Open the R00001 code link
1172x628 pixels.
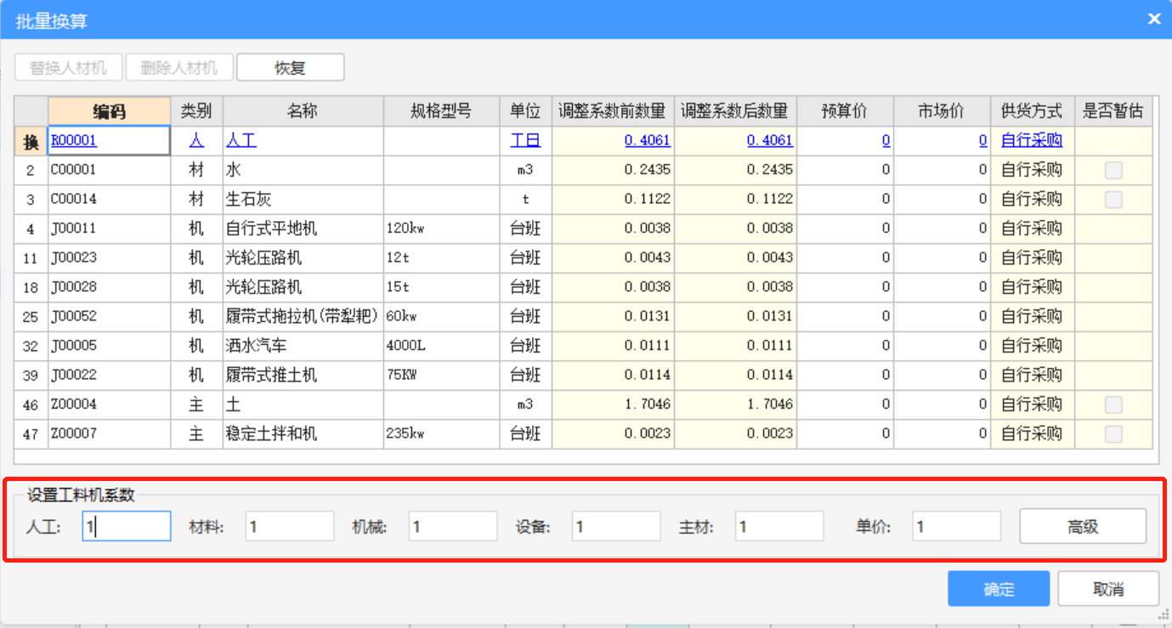[x=74, y=141]
